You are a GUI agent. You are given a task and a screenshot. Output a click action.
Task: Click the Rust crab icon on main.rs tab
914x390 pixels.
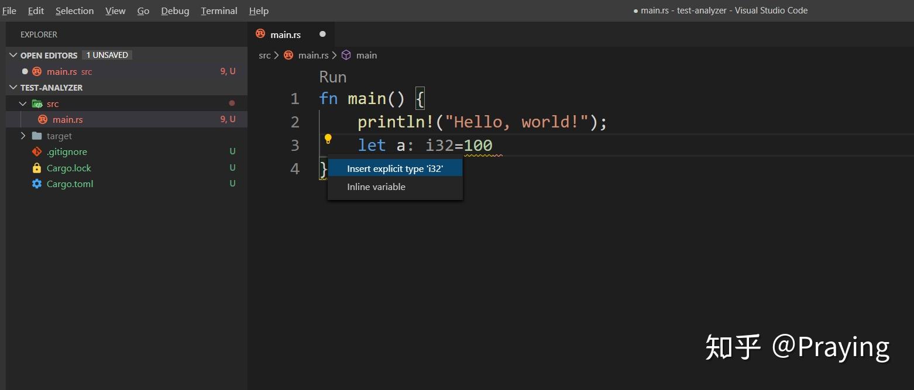(260, 34)
